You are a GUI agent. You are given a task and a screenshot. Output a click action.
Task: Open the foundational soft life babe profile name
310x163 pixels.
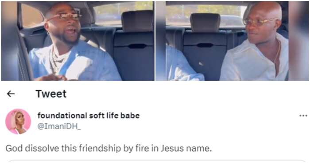(x=89, y=116)
